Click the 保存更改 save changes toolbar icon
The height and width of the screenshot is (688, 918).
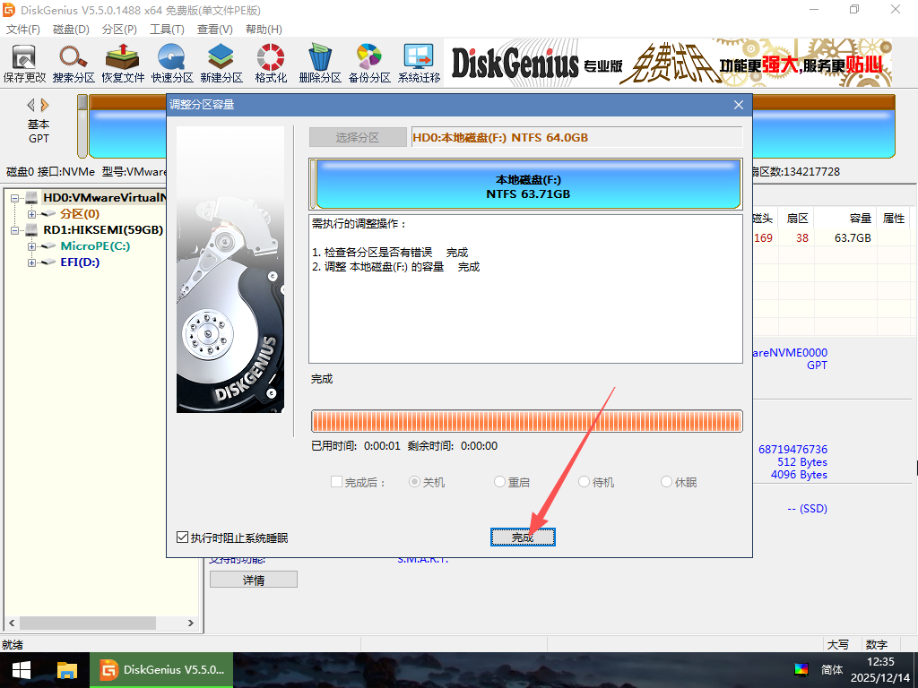[x=24, y=63]
